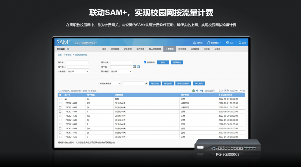The height and width of the screenshot is (167, 301).
Task: Open the 快捷通道 gear settings icon
Action: [x=68, y=49]
